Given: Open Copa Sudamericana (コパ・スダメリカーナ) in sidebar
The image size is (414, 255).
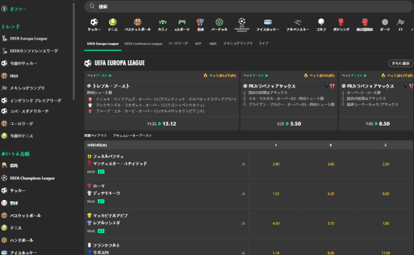Looking at the screenshot, I should point(29,111).
